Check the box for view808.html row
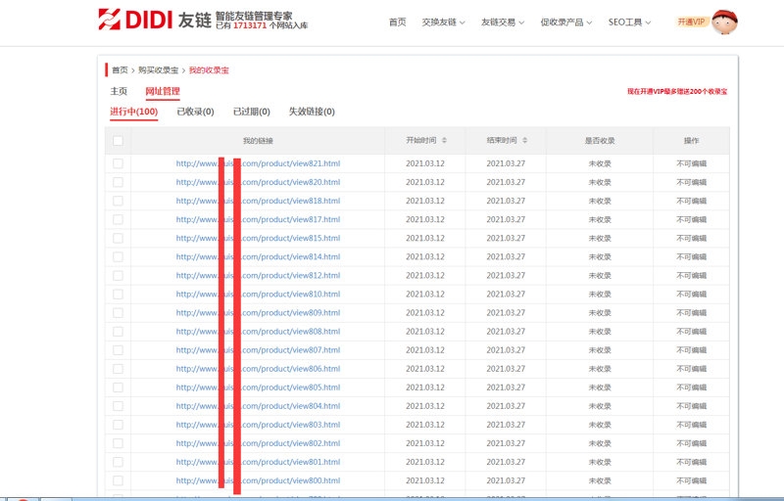Screen dimensions: 784x501 (118, 332)
